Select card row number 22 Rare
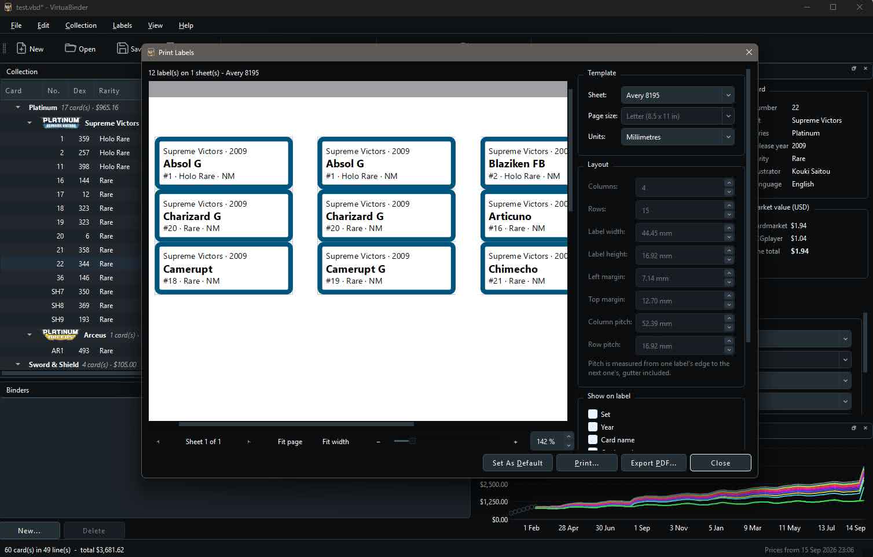 71,264
